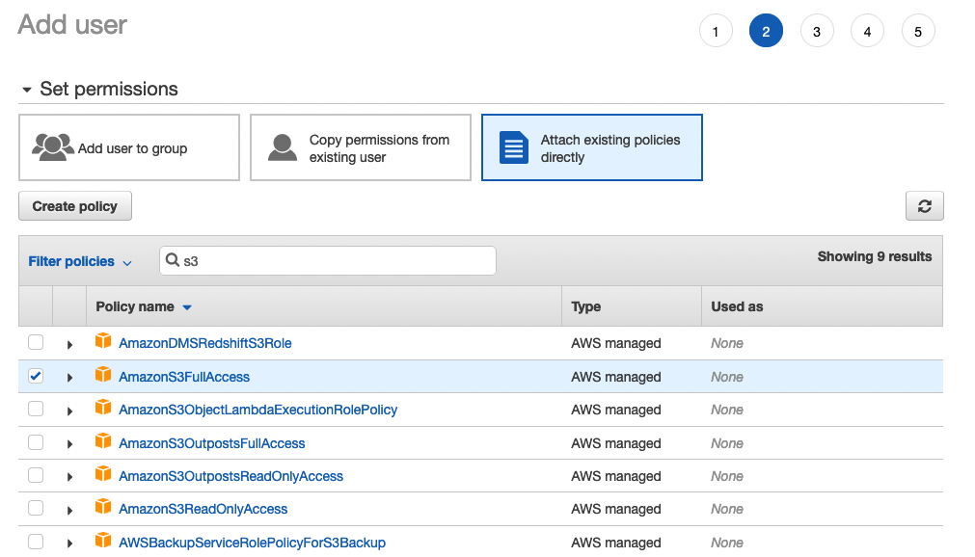Open the AmazonDMSRedshiftS3Role policy link
The image size is (975, 557).
tap(205, 343)
